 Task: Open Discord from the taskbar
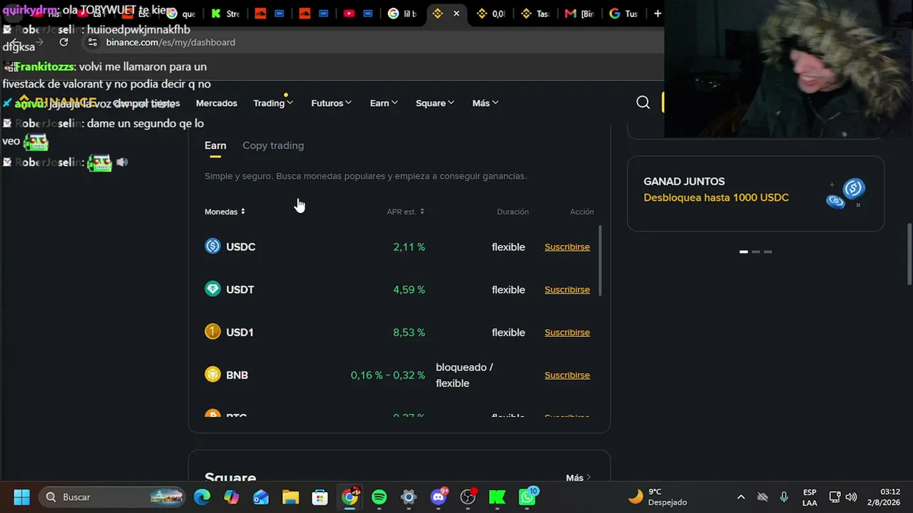(438, 497)
